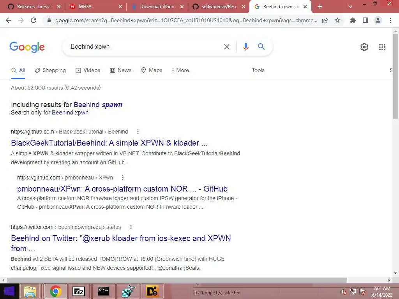Open the Windows Start menu
This screenshot has width=399, height=299.
pos(9,291)
